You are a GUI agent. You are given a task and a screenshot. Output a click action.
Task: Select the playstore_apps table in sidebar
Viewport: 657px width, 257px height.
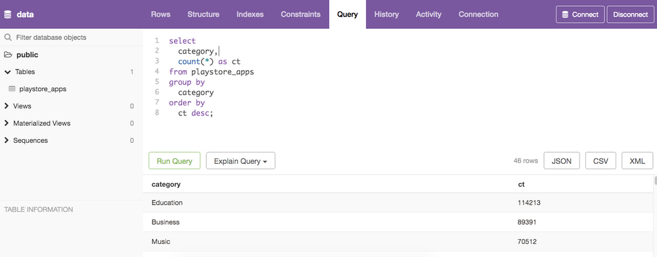43,89
